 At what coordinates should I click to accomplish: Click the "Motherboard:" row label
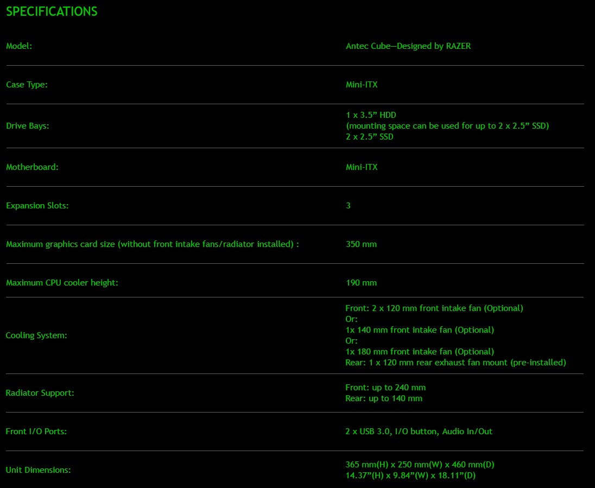point(32,167)
